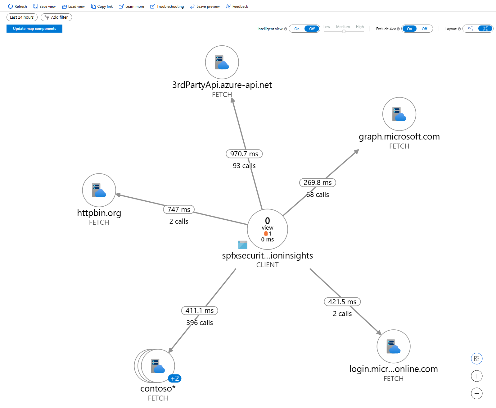Click the Add filter pill

click(56, 17)
